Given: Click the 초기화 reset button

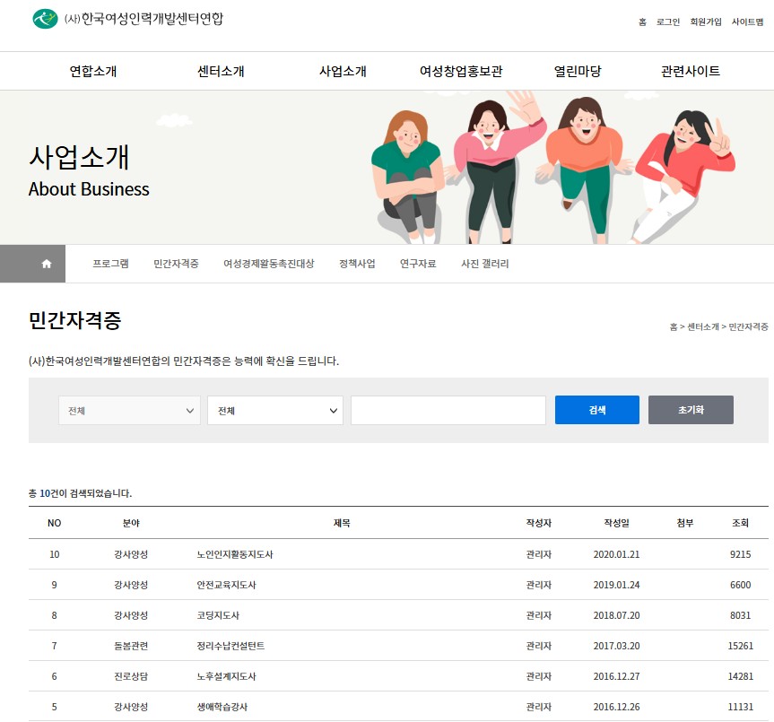Looking at the screenshot, I should 690,410.
